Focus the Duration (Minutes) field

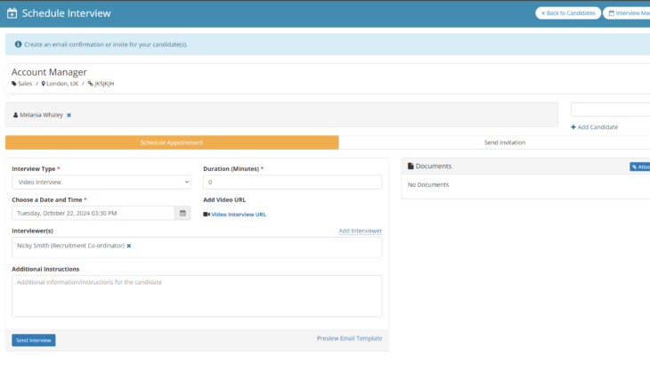tap(292, 182)
